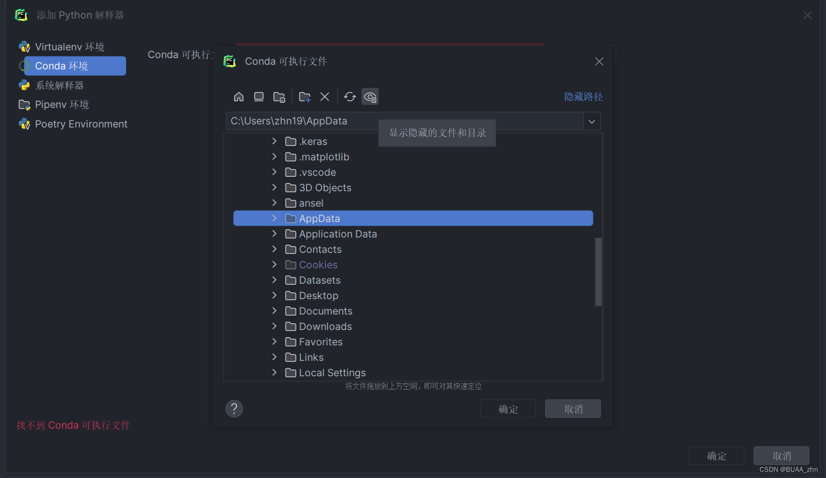Image resolution: width=826 pixels, height=478 pixels.
Task: Click 确定 in 添加 Python 解释器 window
Action: (x=716, y=456)
